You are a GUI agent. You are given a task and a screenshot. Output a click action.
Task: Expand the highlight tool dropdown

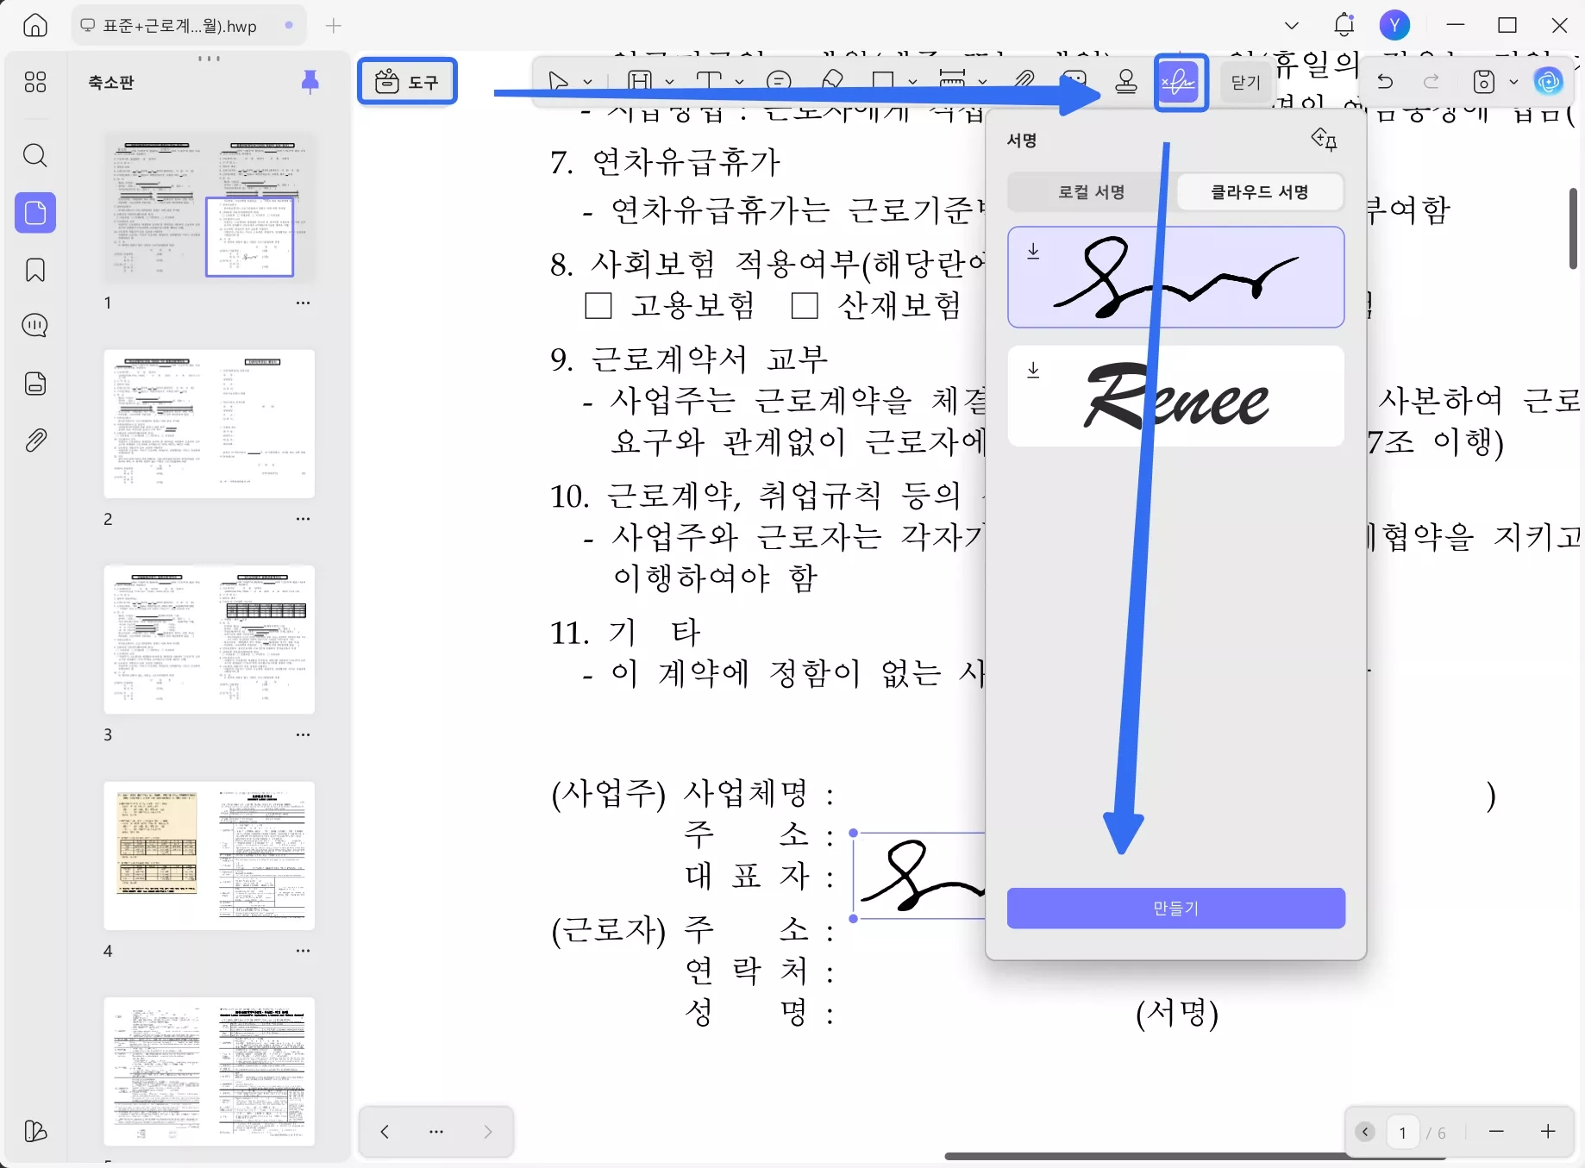coord(671,81)
